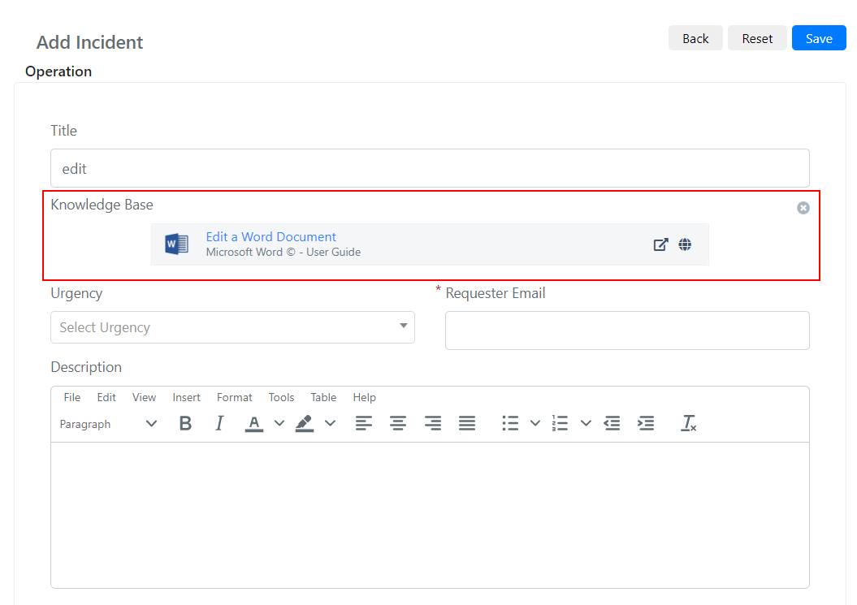Expand the Paragraph format dropdown
The height and width of the screenshot is (605, 857).
click(108, 424)
